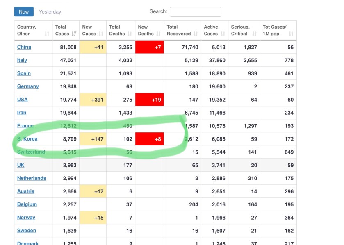The image size is (344, 245).
Task: Click sort arrows in Country, Other header
Action: [x=47, y=34]
